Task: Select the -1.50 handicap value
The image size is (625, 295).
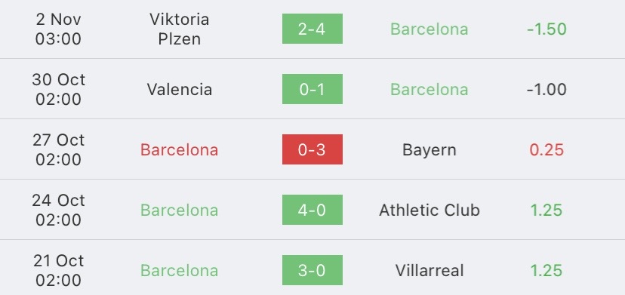Action: point(546,29)
